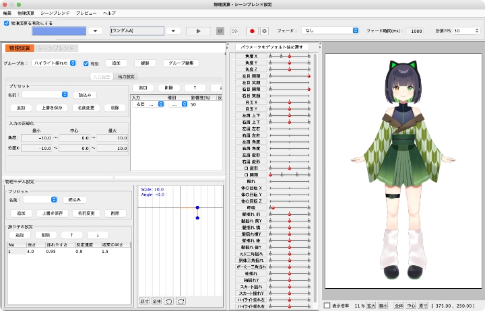Click the red record button
Viewport: 485px width, 311px height.
(x=253, y=31)
